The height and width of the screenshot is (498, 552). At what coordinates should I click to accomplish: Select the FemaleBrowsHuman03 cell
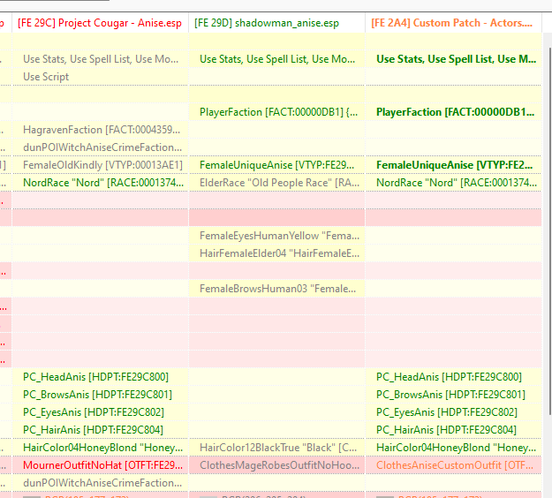point(276,289)
